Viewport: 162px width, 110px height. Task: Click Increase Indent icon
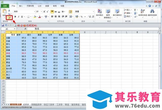pos(66,16)
